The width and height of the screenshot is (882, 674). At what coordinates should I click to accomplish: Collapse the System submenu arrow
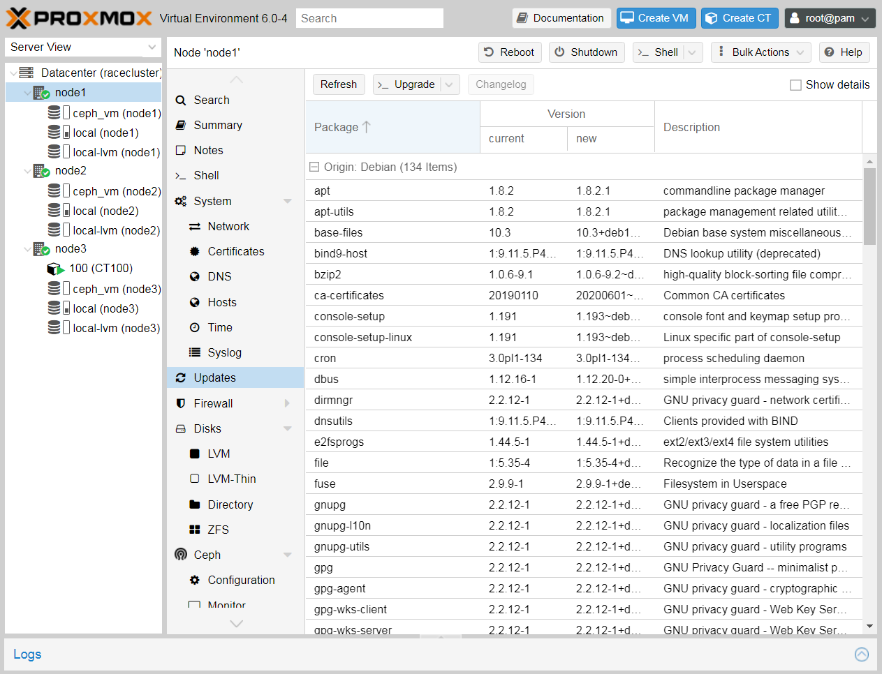288,201
